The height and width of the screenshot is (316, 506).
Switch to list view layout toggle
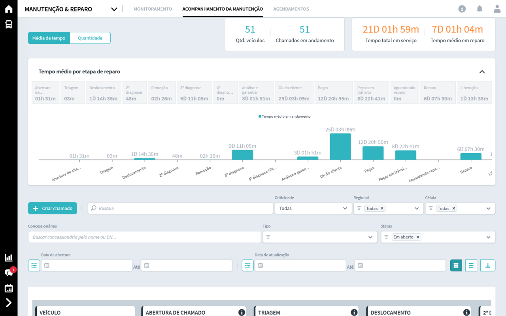coord(471,265)
